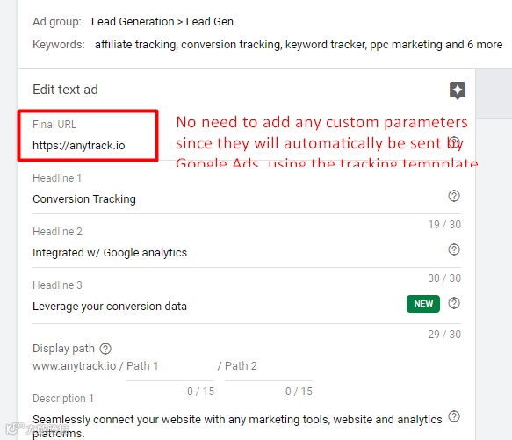Click the Headline 3 field label

(57, 285)
